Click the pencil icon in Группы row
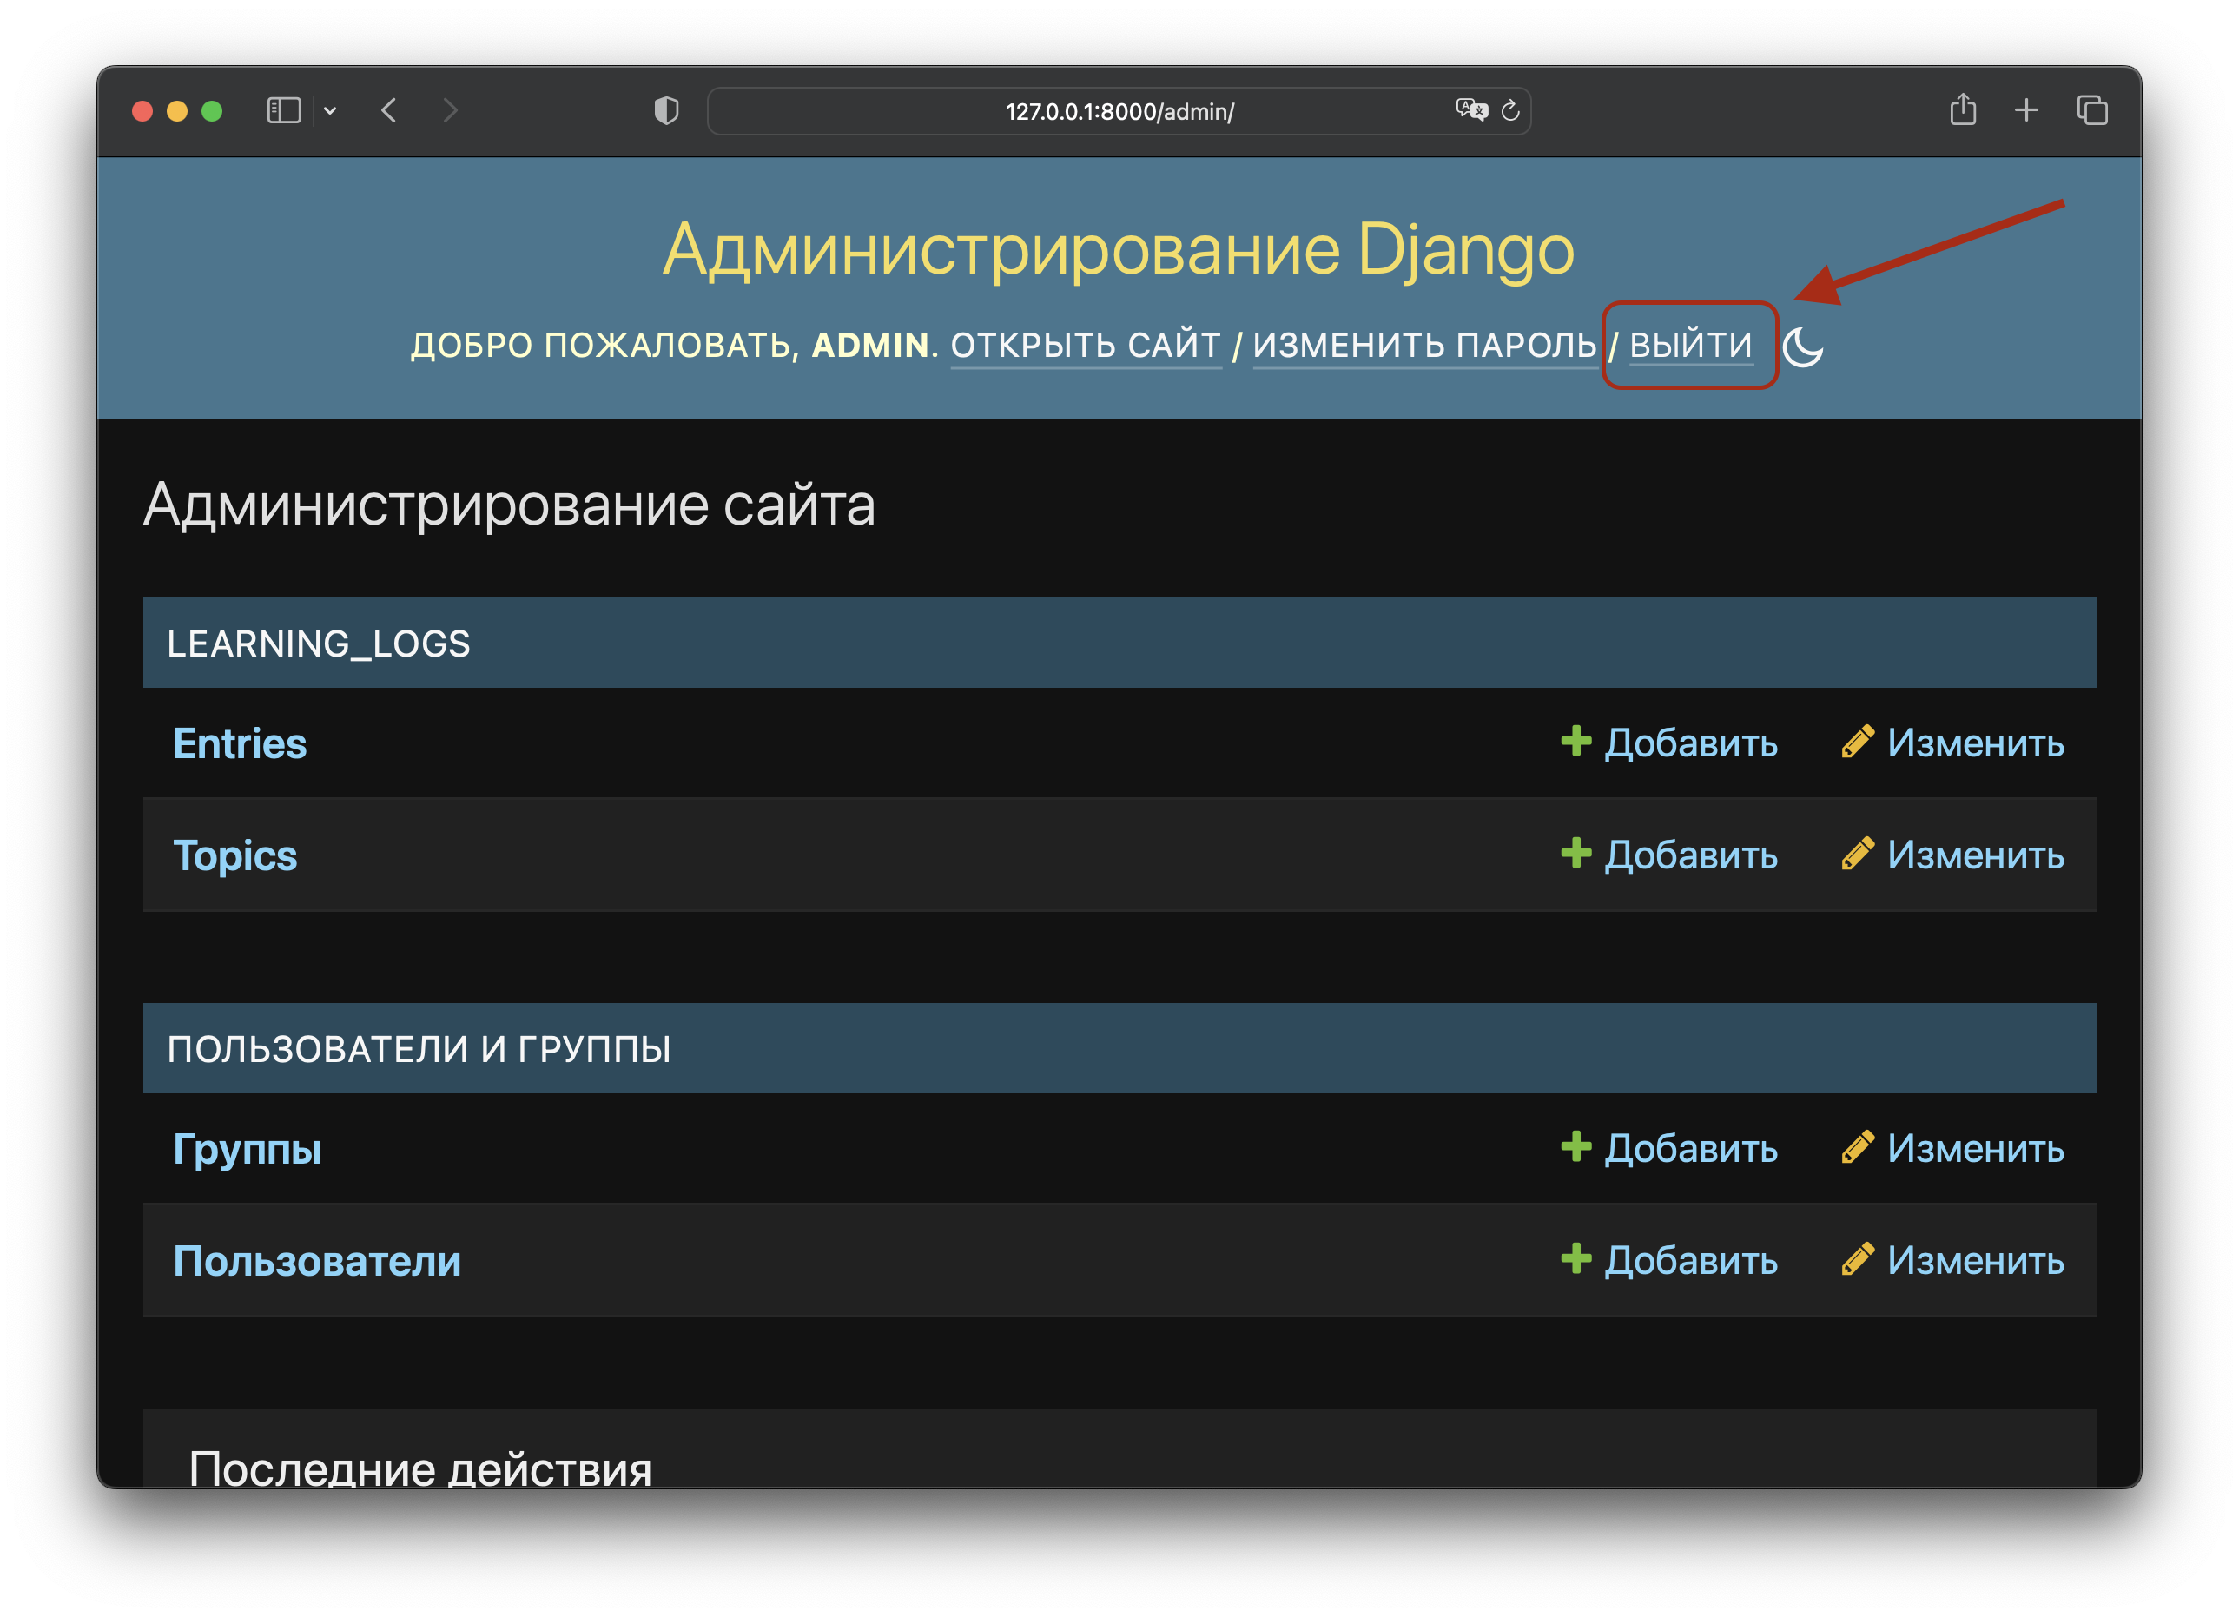The width and height of the screenshot is (2239, 1617). point(1858,1148)
